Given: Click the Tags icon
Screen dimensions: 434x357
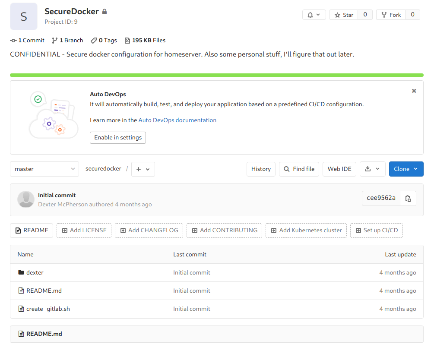Looking at the screenshot, I should pyautogui.click(x=94, y=41).
